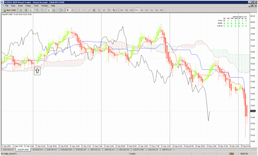Toggle chart auto scroll

click(x=49, y=10)
